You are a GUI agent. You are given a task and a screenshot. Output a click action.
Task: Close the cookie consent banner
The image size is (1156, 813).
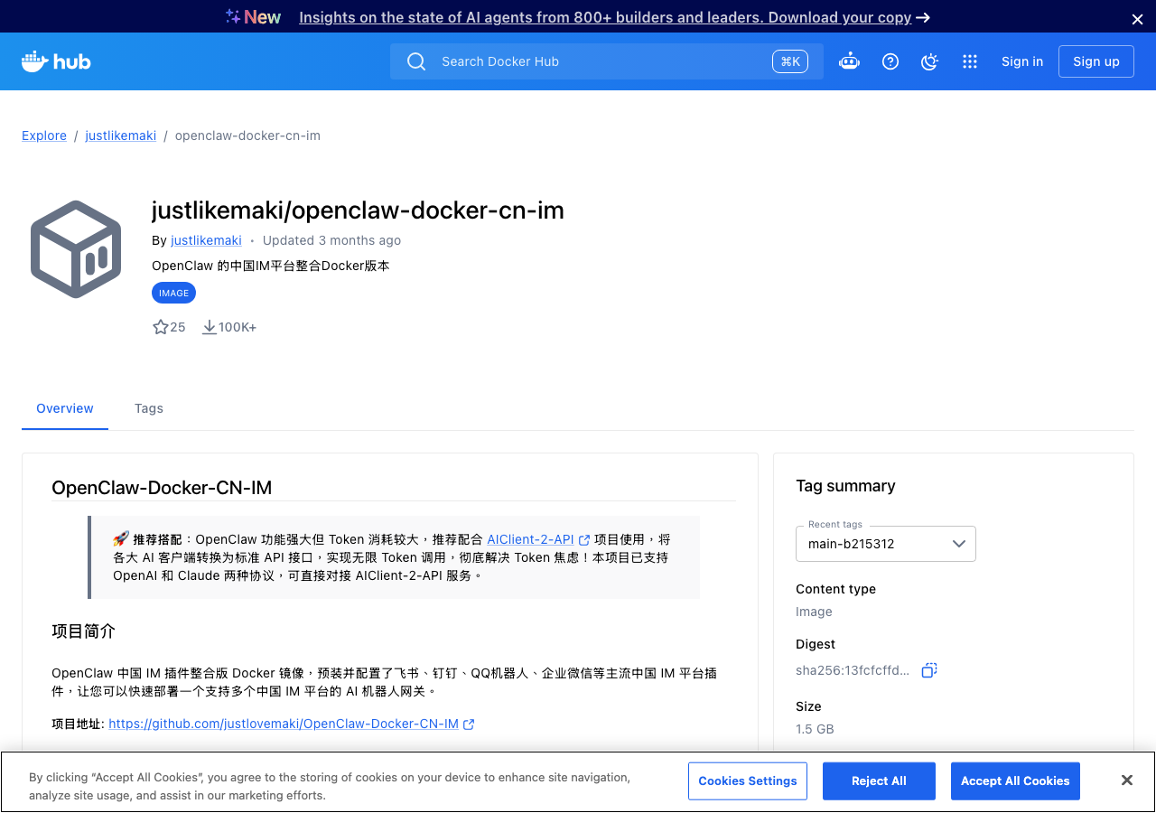[1127, 780]
